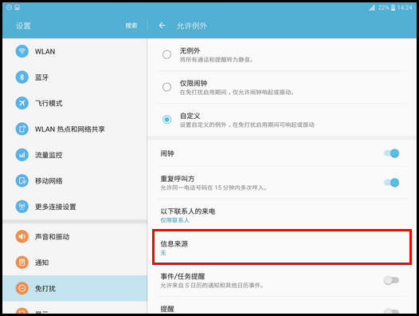Open 移动网络 in sidebar
This screenshot has height=316, width=419.
(75, 181)
